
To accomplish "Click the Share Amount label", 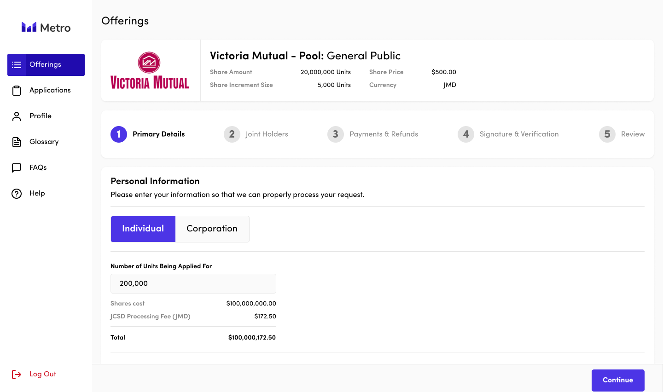I will tap(231, 72).
